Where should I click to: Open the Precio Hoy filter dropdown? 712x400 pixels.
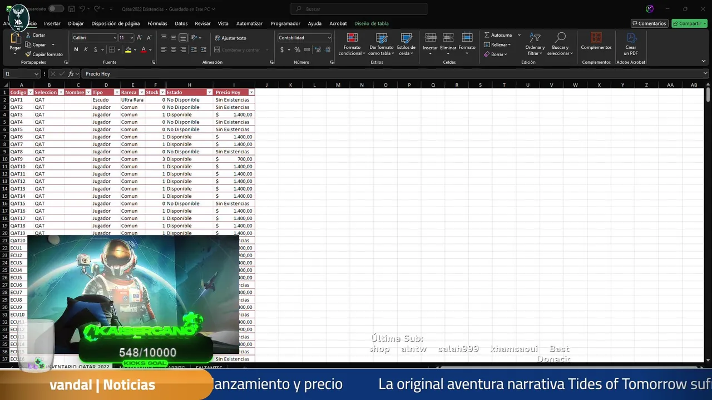(x=251, y=92)
